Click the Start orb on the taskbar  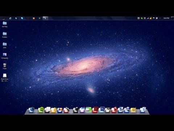tap(3, 19)
